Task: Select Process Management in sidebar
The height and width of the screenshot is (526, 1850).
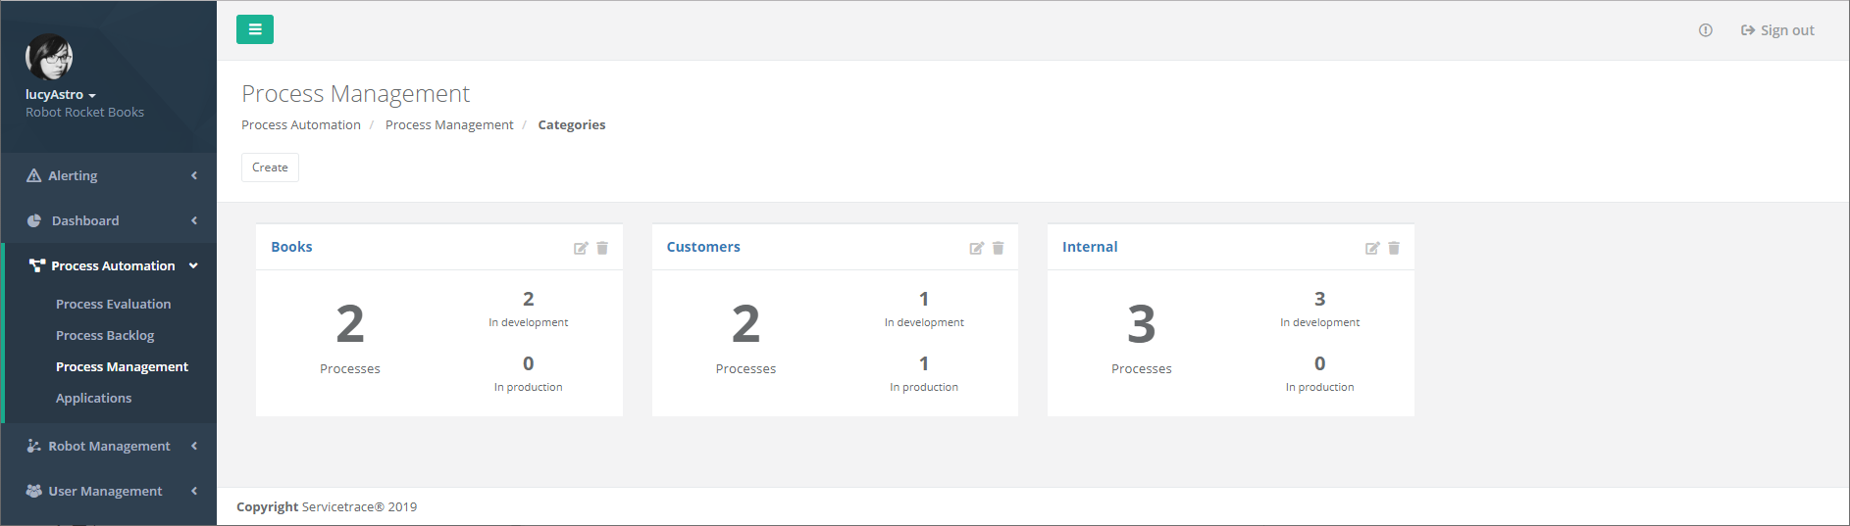Action: 122,366
